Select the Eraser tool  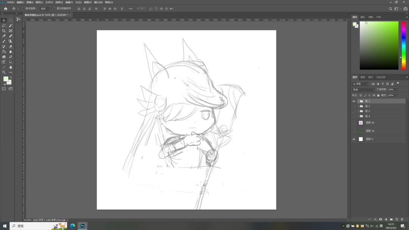[x=11, y=47]
